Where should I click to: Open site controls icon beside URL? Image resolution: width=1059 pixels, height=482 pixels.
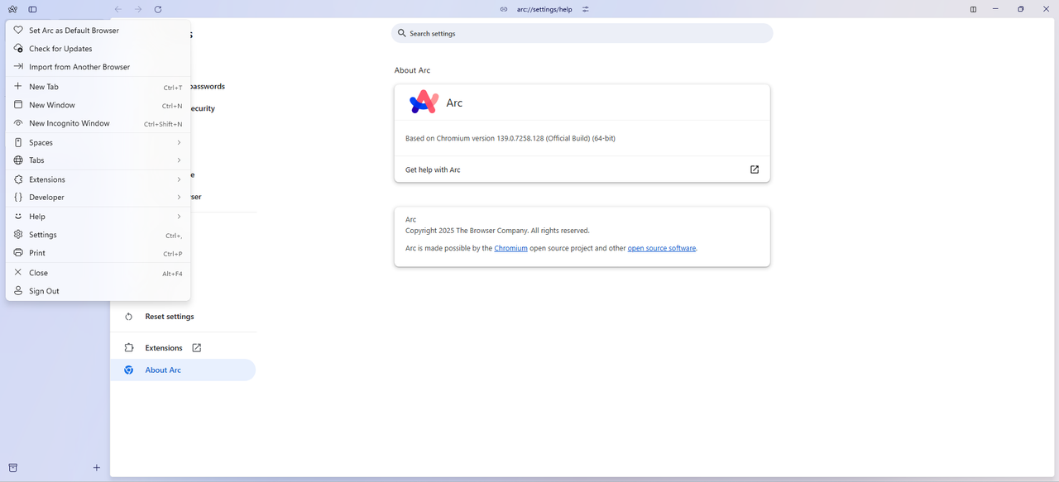pyautogui.click(x=586, y=9)
